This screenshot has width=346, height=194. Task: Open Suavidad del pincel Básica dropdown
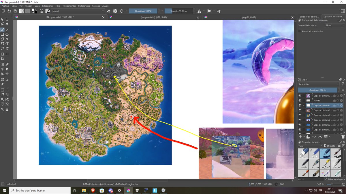[334, 25]
